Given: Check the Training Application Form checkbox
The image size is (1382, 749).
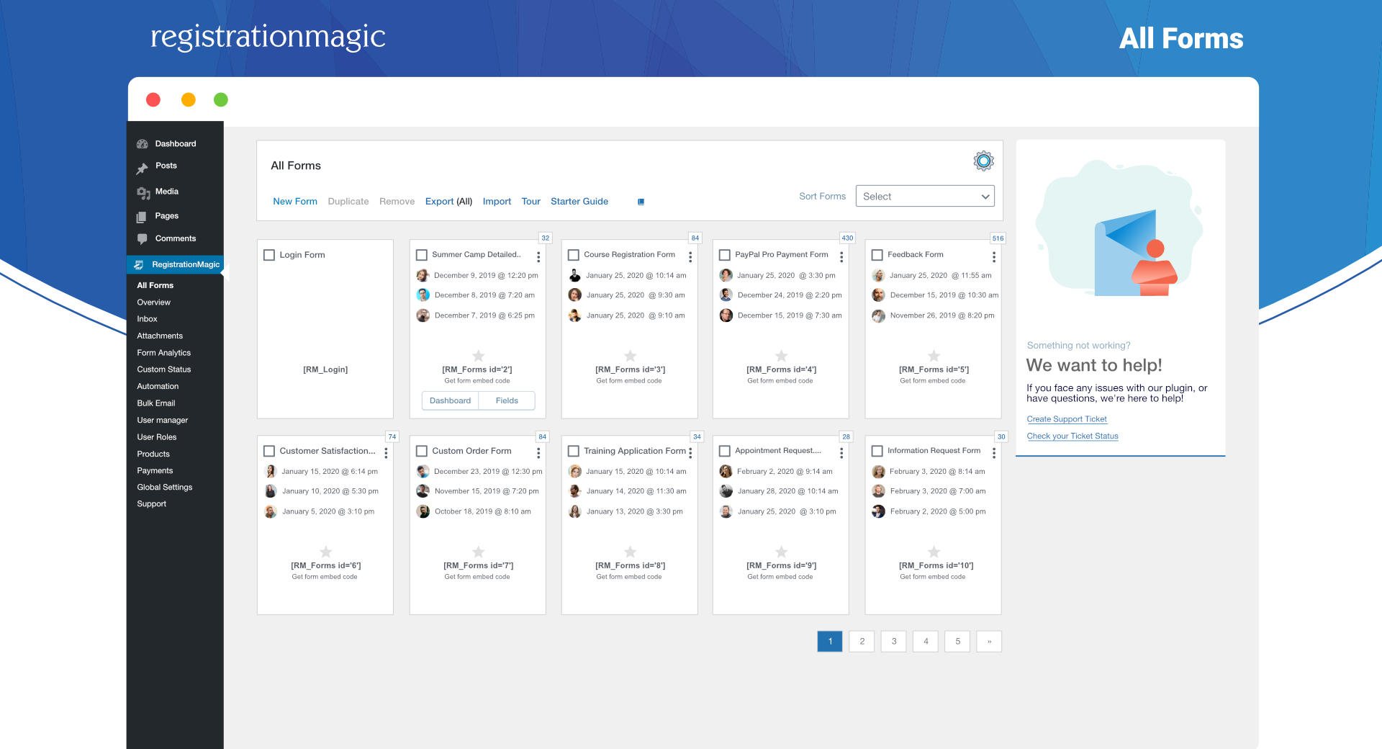Looking at the screenshot, I should point(574,451).
